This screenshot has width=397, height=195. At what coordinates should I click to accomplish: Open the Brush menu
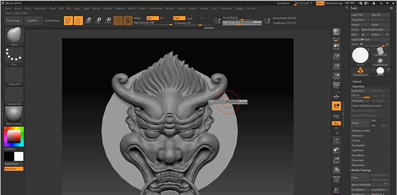point(18,8)
